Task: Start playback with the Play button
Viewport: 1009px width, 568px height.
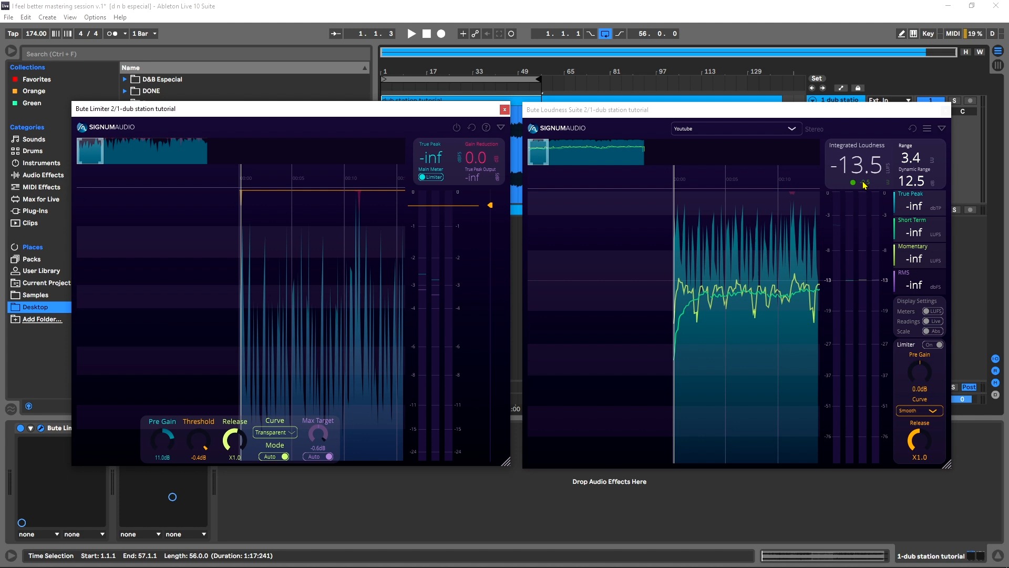Action: (x=411, y=34)
